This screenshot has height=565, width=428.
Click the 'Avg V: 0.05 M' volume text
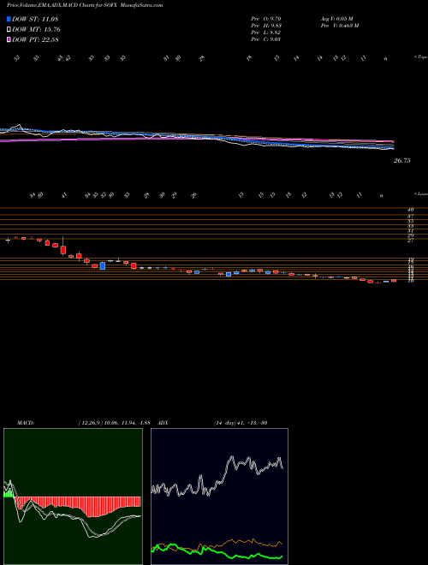(338, 18)
